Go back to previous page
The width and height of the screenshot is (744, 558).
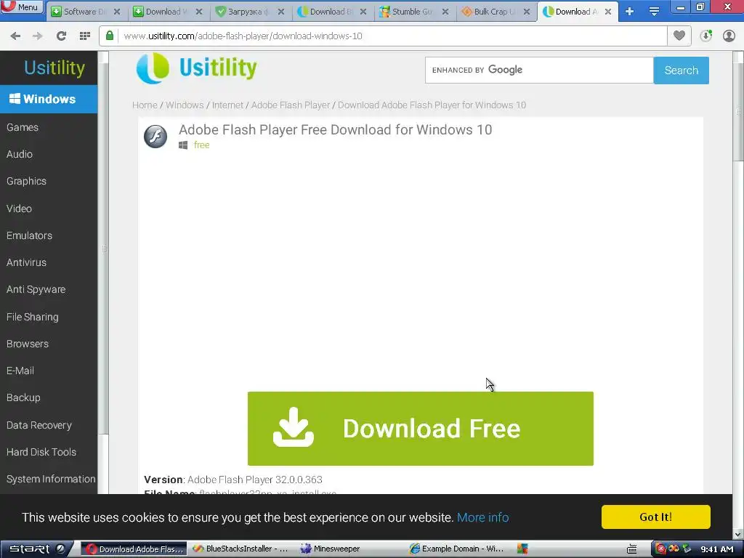[15, 36]
